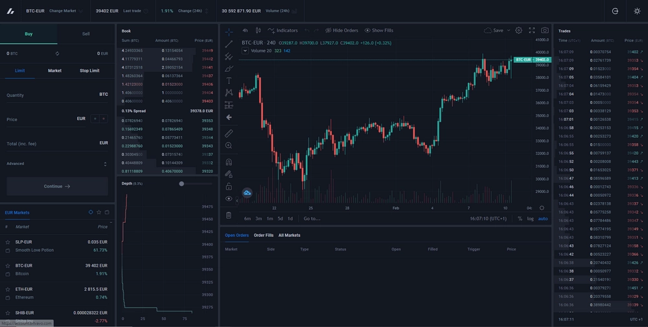648x327 pixels.
Task: Click the Continue button
Action: [x=57, y=186]
